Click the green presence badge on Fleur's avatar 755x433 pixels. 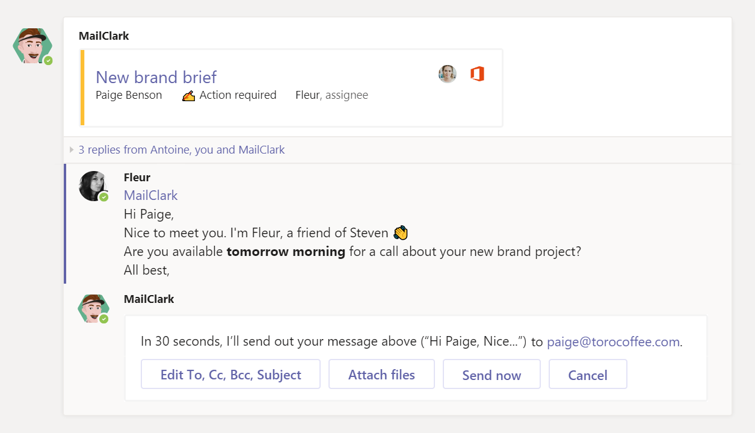[104, 197]
